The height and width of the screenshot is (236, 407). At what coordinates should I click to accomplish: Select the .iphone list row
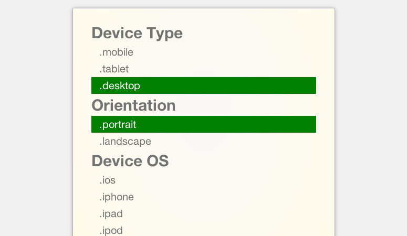click(204, 197)
